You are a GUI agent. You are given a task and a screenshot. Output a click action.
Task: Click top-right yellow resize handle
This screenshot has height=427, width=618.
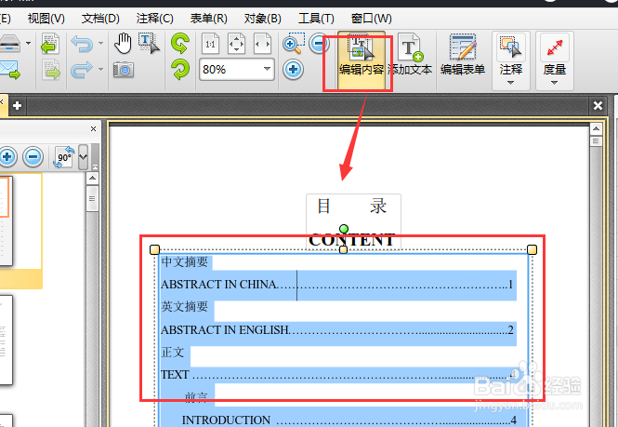533,249
